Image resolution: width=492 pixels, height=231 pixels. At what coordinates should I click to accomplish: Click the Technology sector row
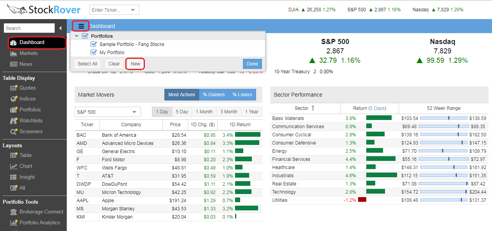pyautogui.click(x=379, y=192)
